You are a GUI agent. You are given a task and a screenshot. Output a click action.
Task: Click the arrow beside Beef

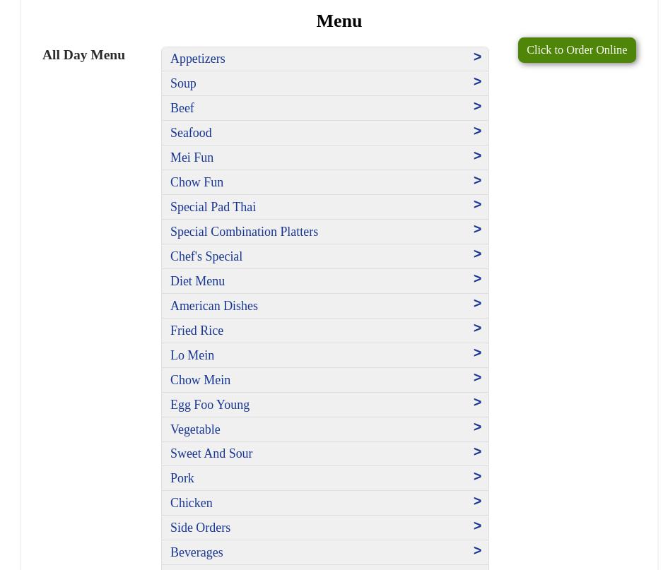click(x=477, y=107)
